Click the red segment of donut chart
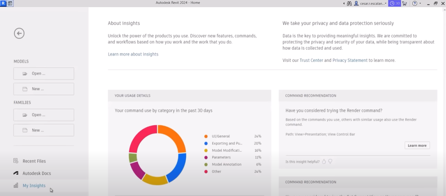Image resolution: width=446 pixels, height=196 pixels. (141, 137)
